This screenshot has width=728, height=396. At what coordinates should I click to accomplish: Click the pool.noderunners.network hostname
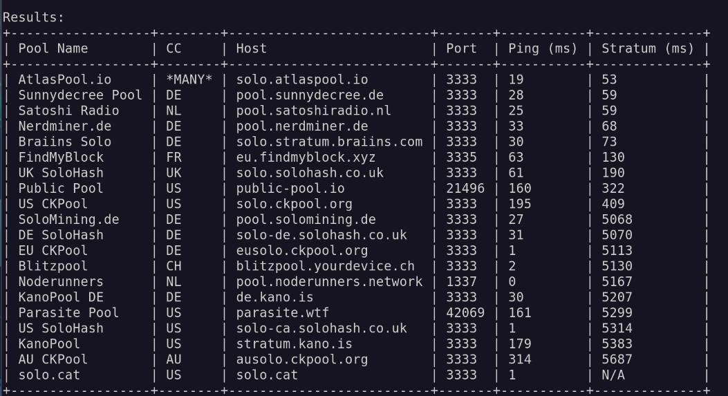point(329,281)
